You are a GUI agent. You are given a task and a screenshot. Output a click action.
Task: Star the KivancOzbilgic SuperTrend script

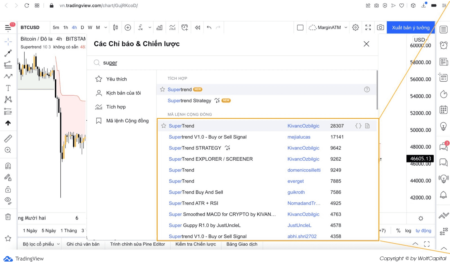click(x=163, y=126)
